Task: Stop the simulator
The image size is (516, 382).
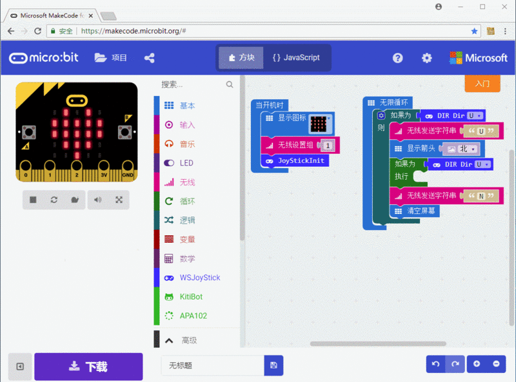Action: point(33,200)
